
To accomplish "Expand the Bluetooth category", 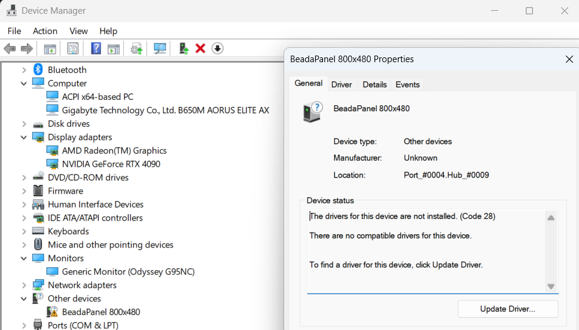I will [x=24, y=70].
